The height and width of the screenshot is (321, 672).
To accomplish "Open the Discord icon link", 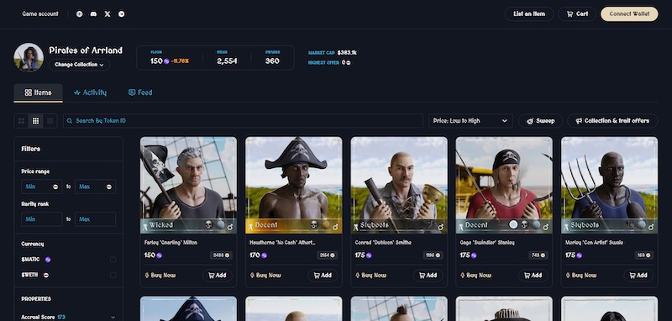I will 93,13.
